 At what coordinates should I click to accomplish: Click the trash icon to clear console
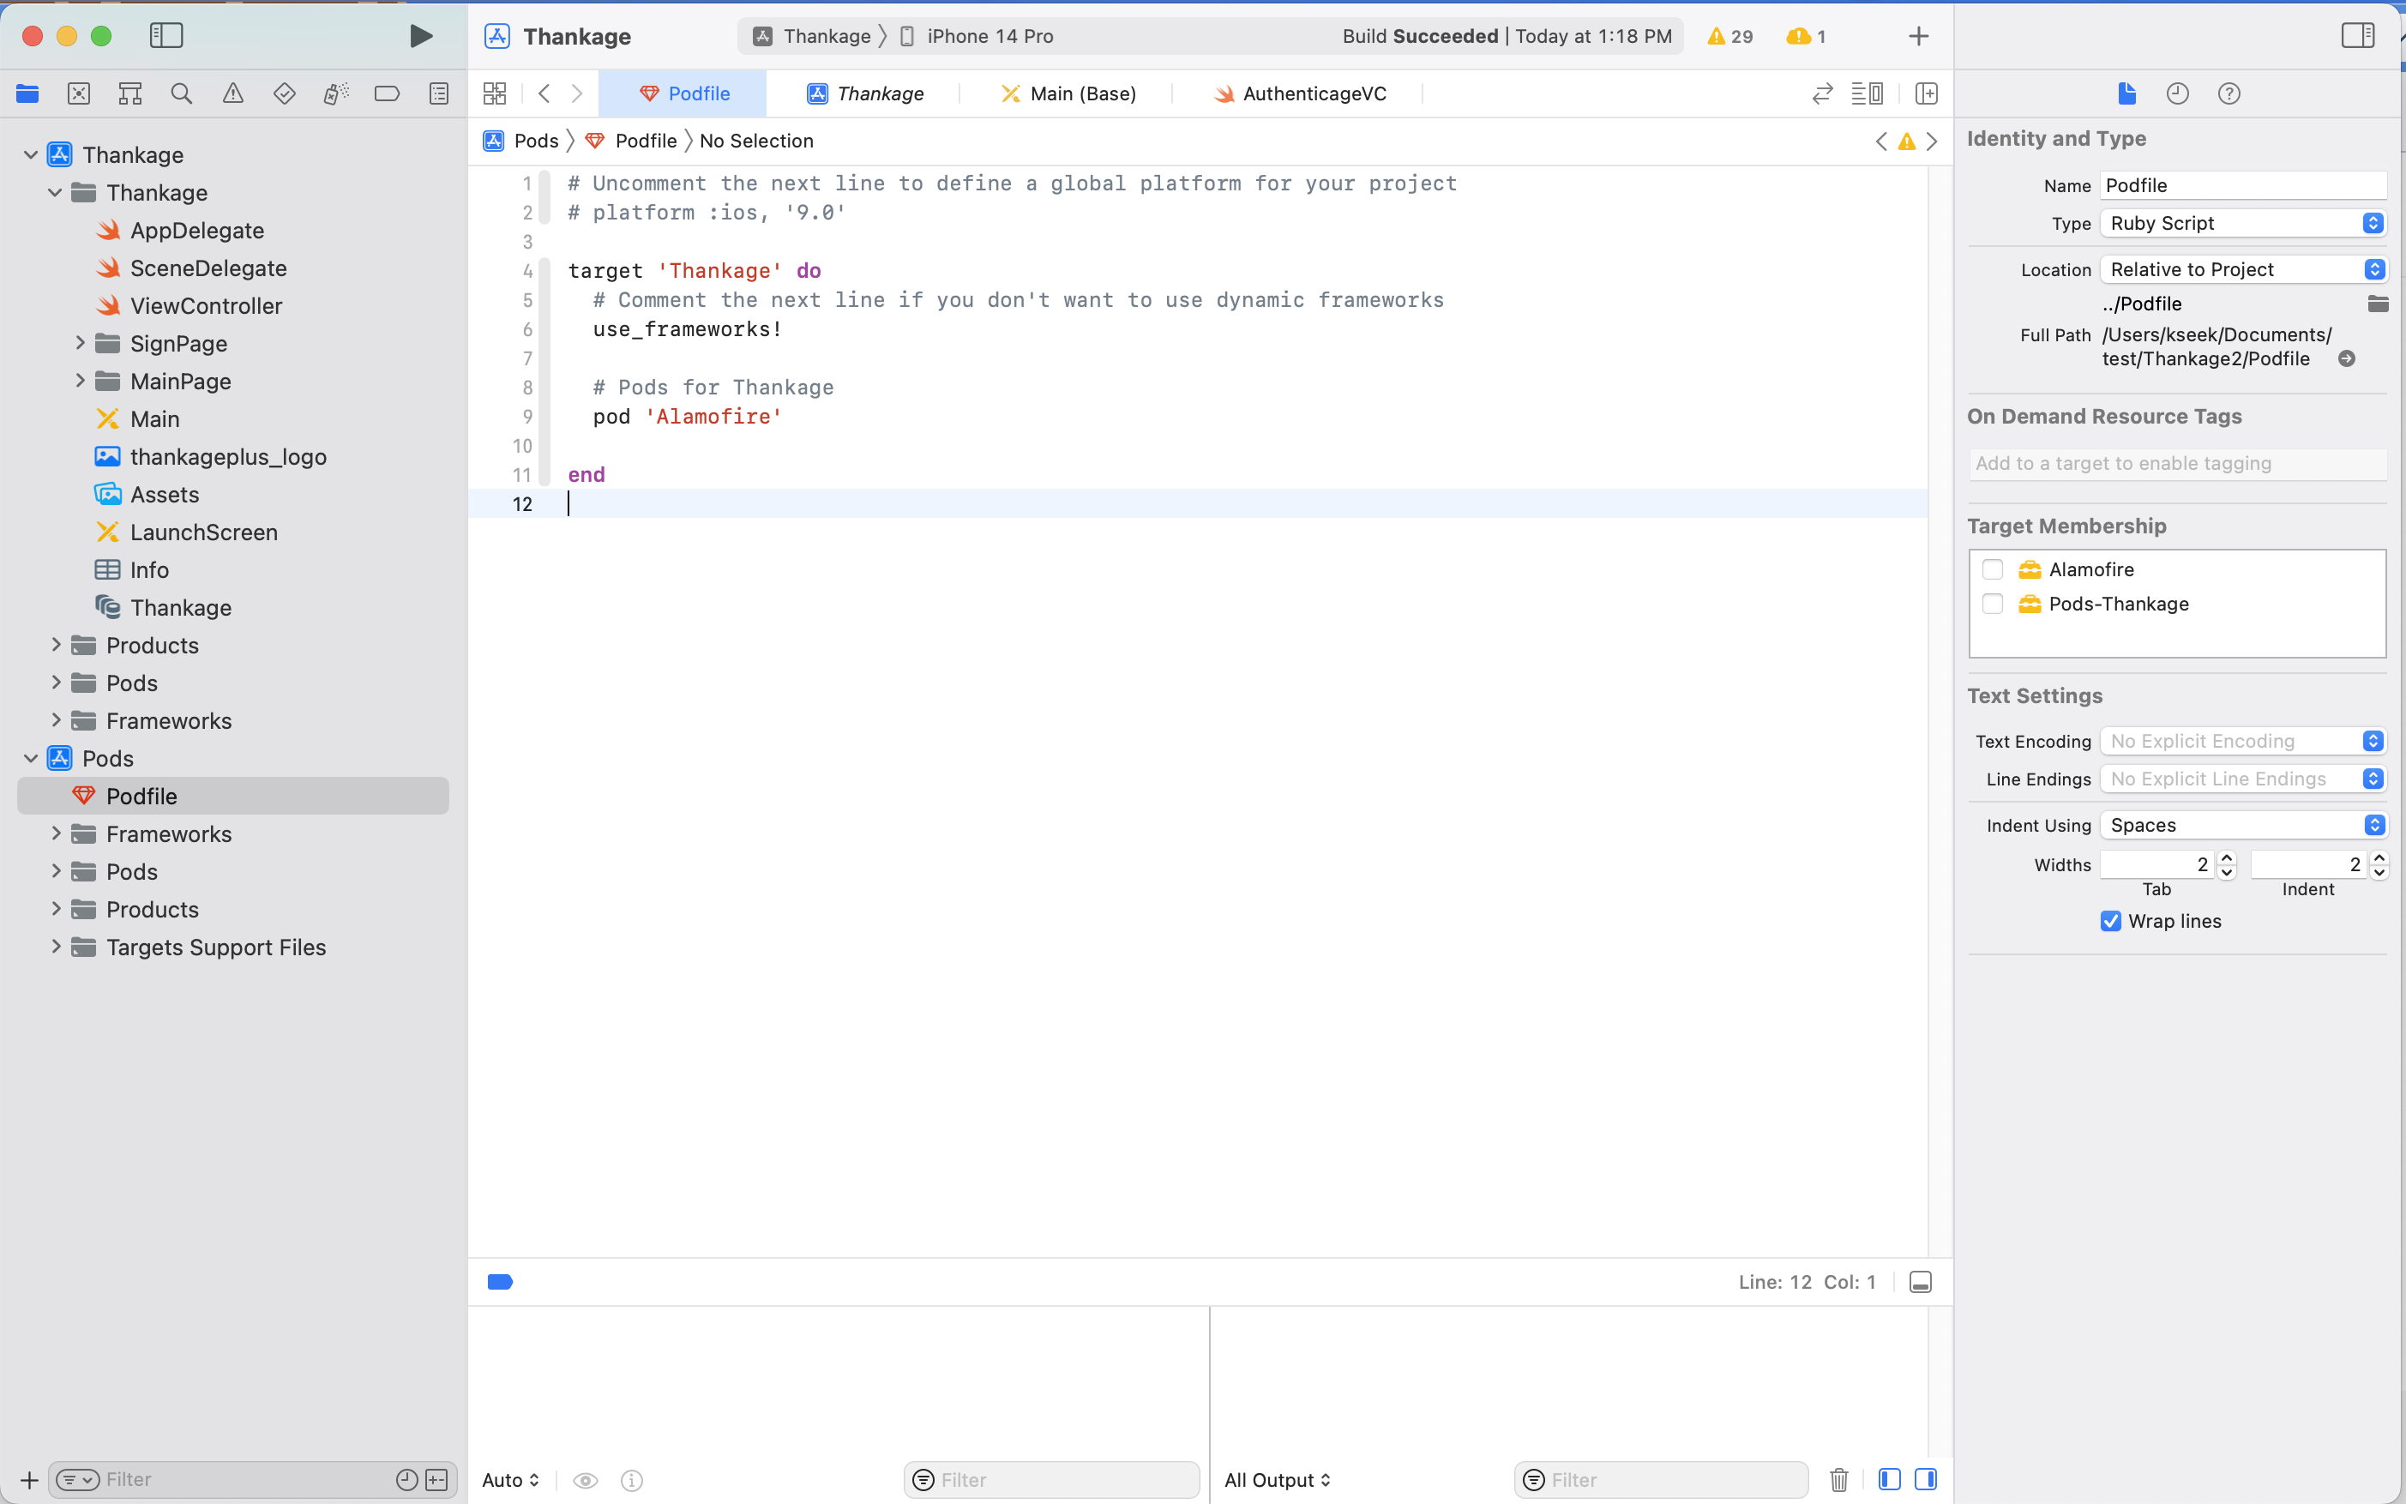point(1839,1479)
